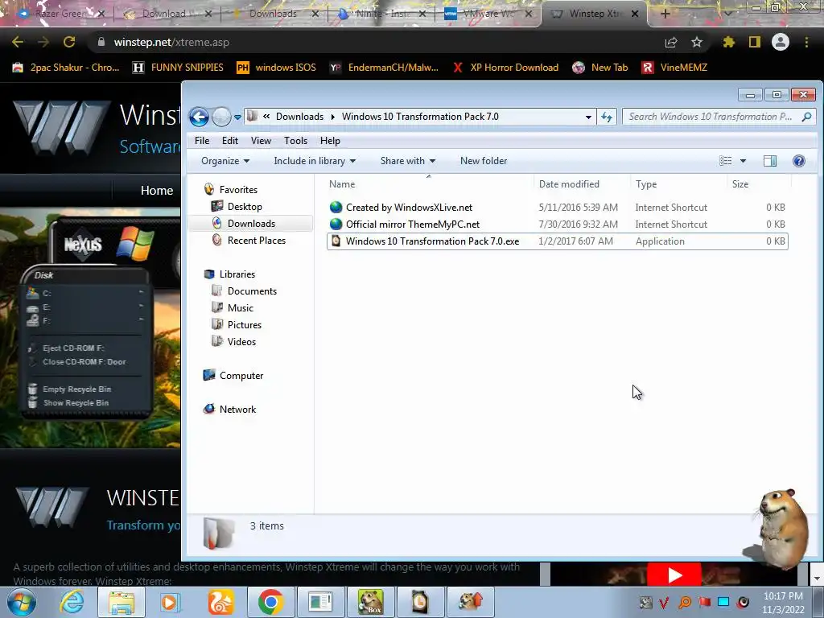The image size is (824, 618).
Task: Open the Windows Explorer taskbar icon
Action: pyautogui.click(x=122, y=602)
